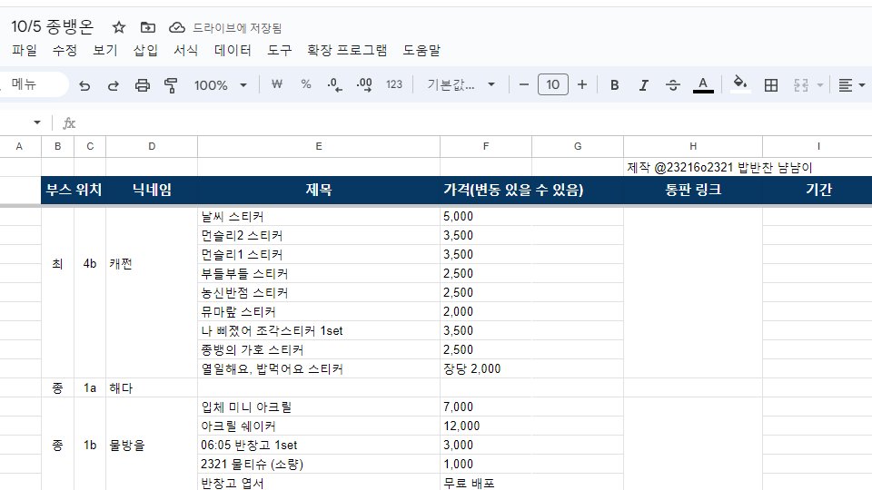Open the borders tool
Image resolution: width=872 pixels, height=490 pixels.
[x=771, y=85]
